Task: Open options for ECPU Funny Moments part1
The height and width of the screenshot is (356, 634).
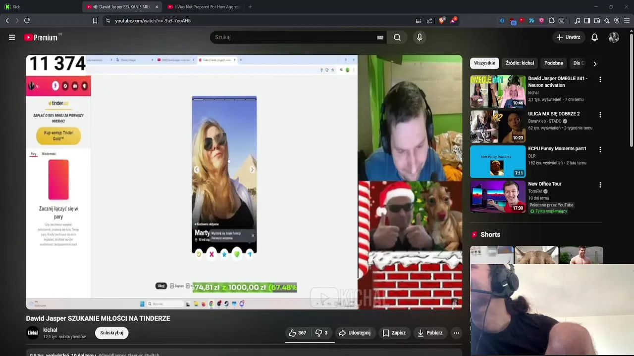Action: (600, 149)
